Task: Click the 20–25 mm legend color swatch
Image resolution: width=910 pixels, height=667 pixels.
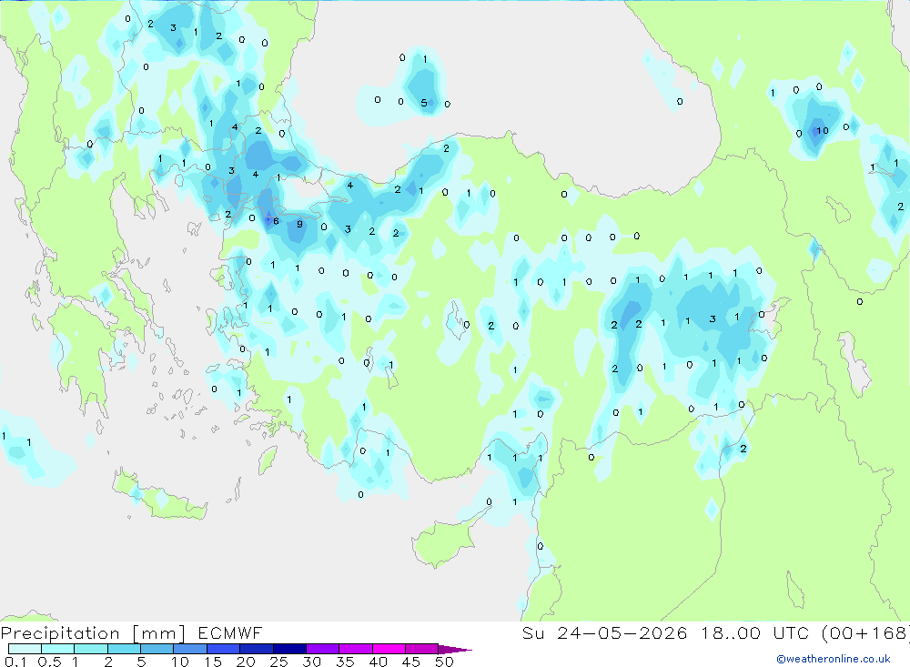Action: tap(256, 649)
